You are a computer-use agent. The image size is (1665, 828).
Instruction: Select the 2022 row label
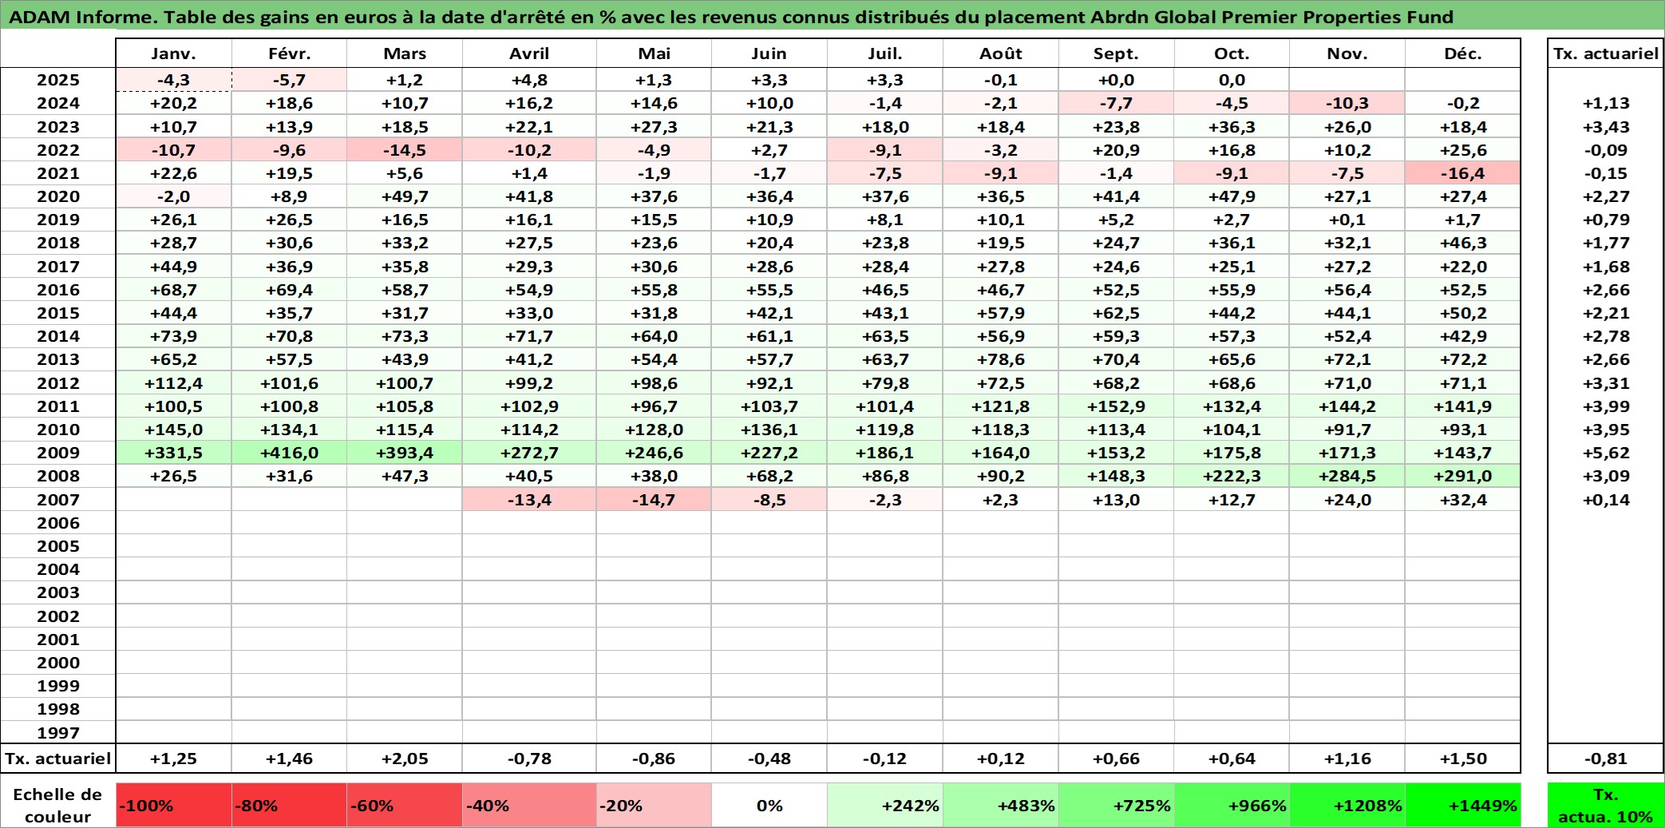pos(58,150)
